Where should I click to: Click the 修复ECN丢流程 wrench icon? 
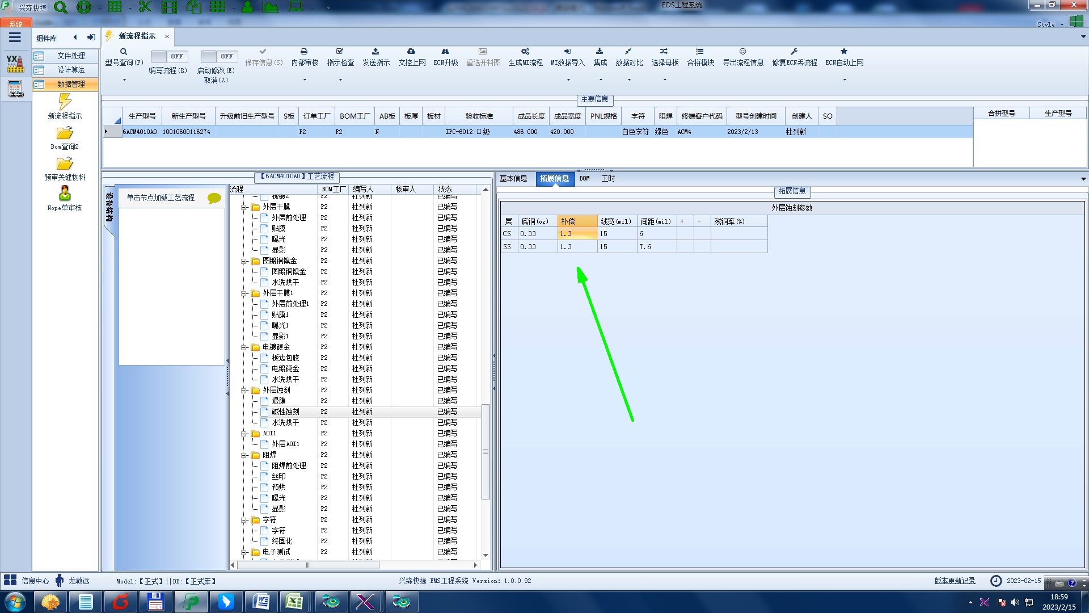(794, 52)
